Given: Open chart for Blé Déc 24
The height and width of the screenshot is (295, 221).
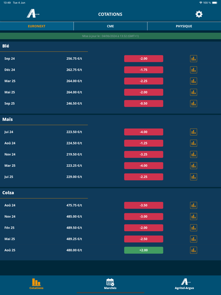Looking at the screenshot, I should [193, 70].
